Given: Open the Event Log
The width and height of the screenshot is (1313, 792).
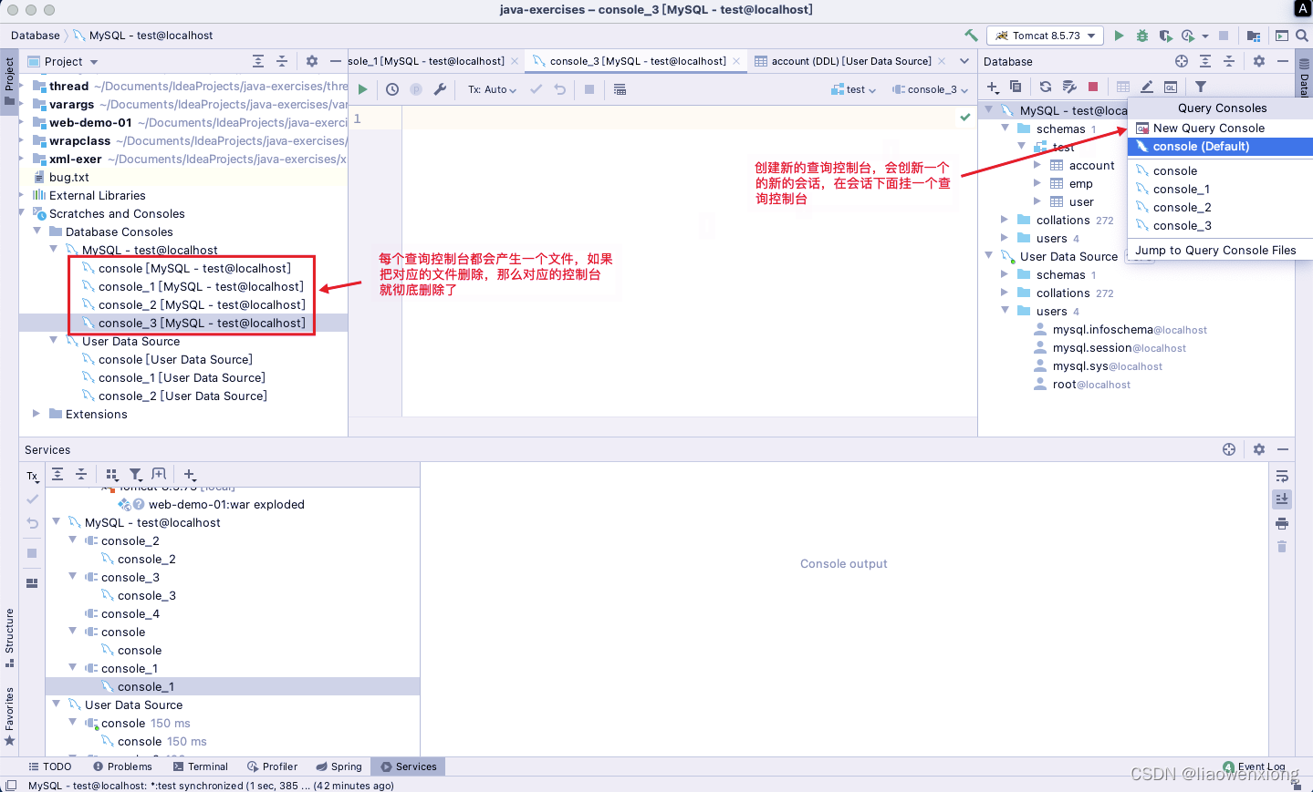Looking at the screenshot, I should point(1255,766).
